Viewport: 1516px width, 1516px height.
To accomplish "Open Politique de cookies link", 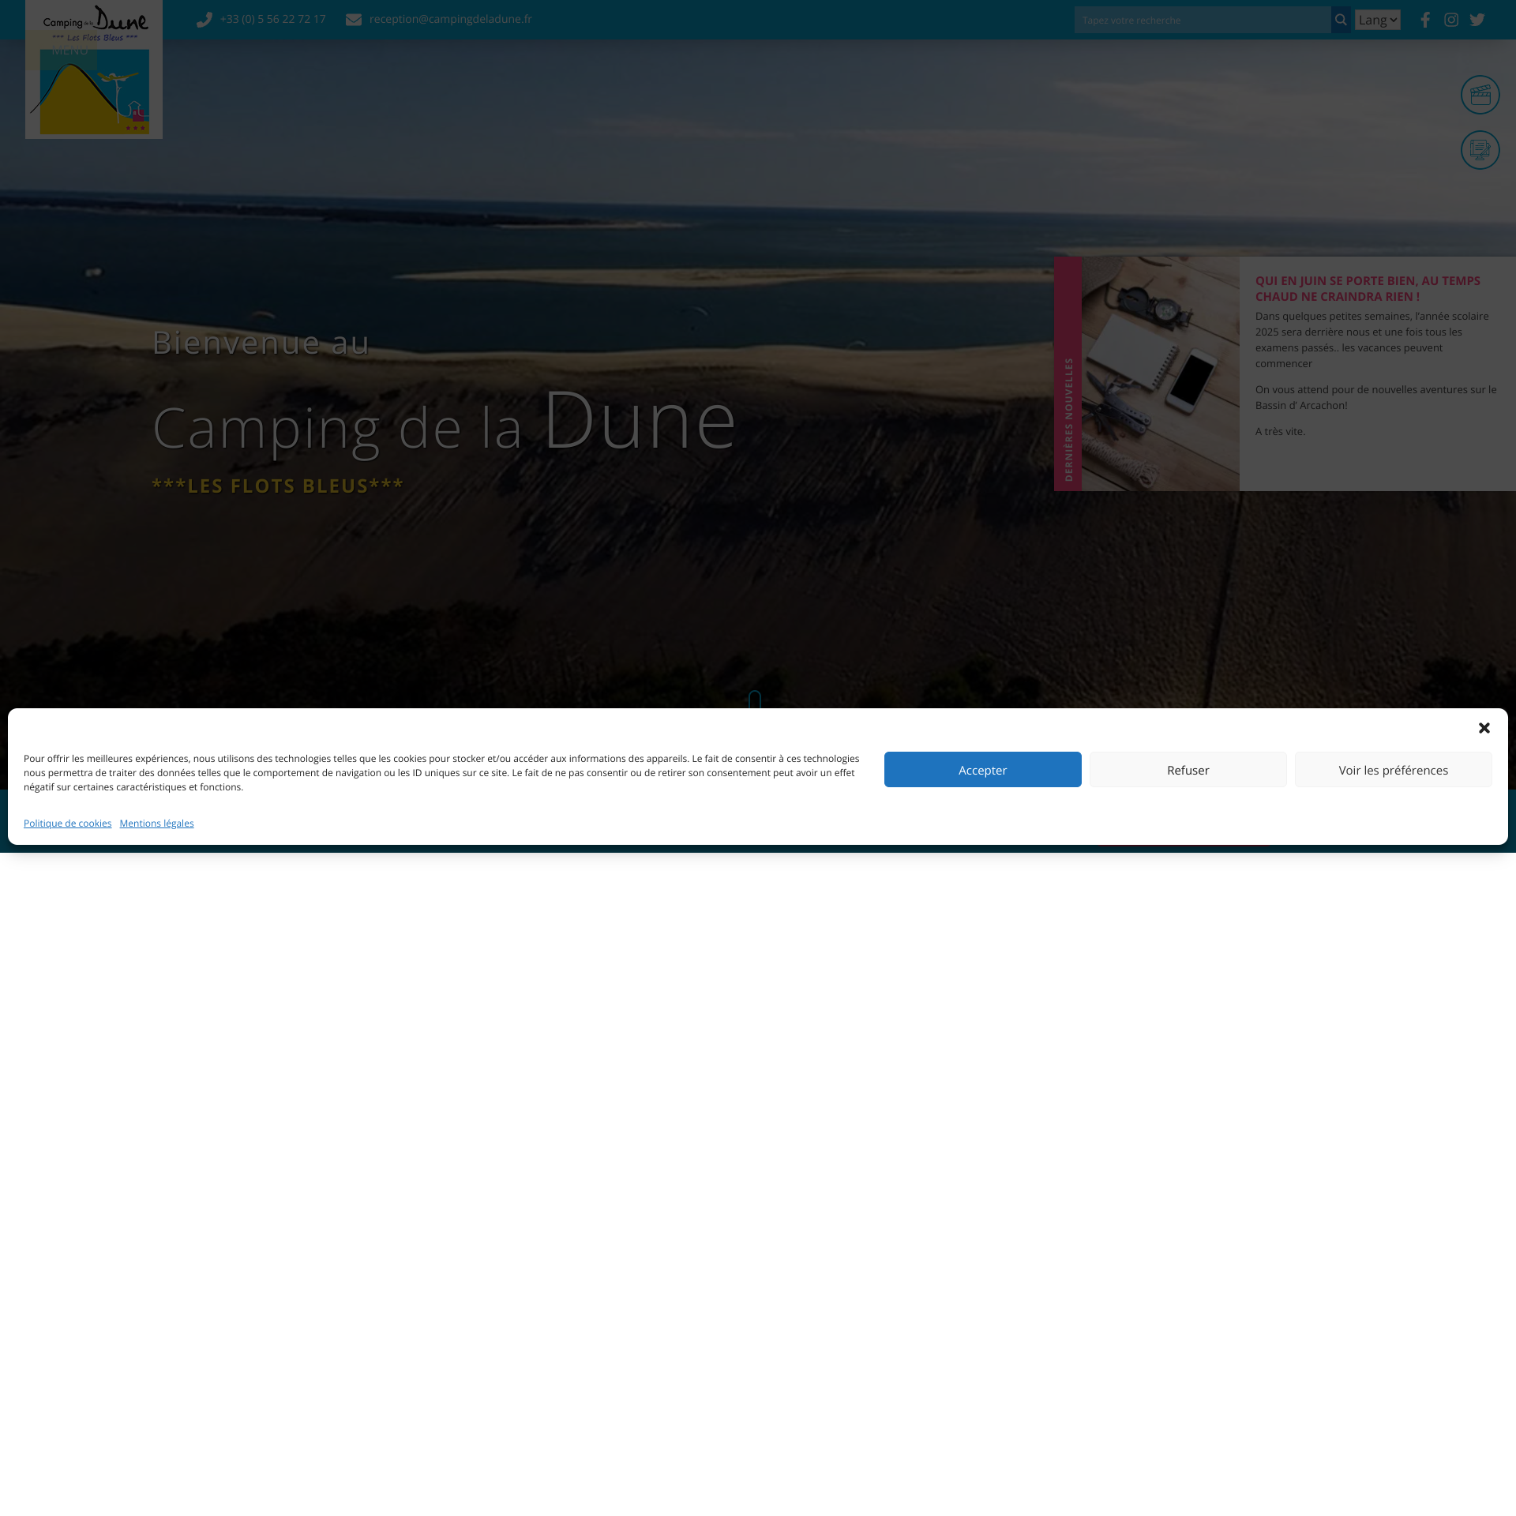I will pyautogui.click(x=68, y=823).
